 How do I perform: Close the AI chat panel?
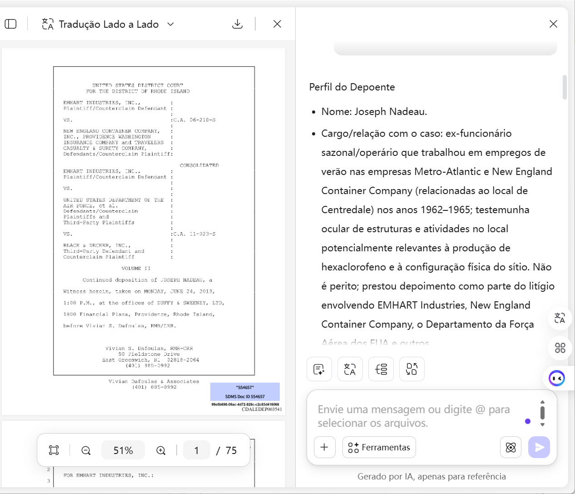[x=553, y=24]
